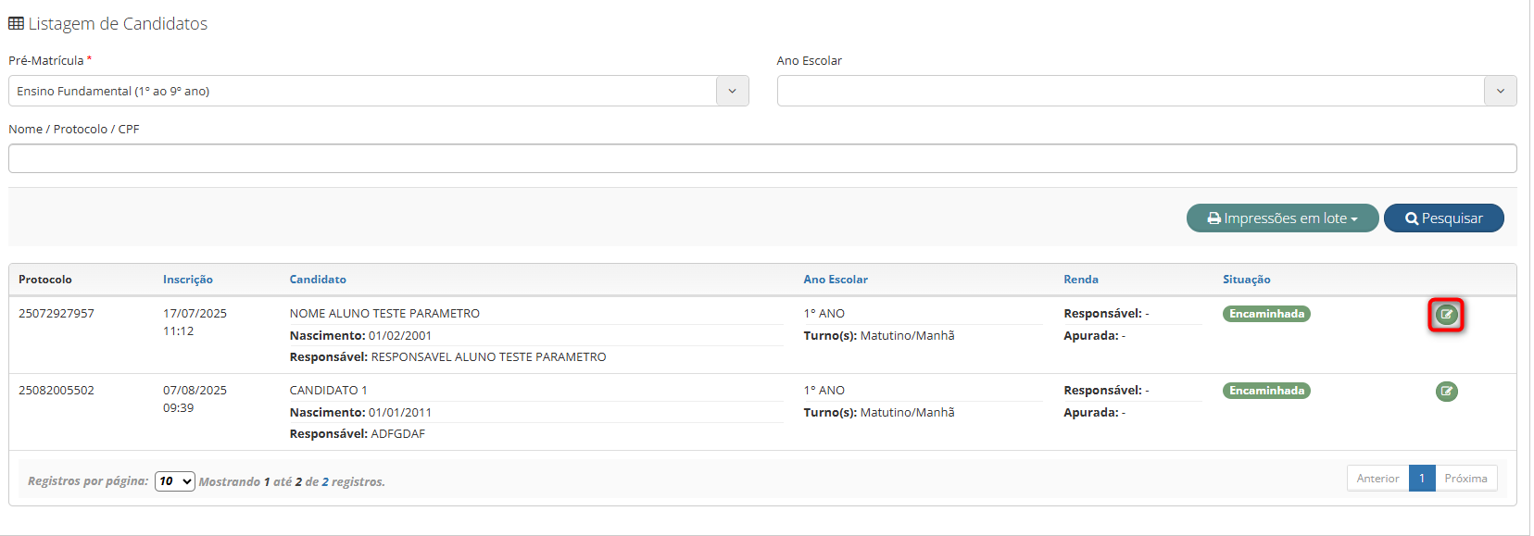
Task: Sort table by Situação column
Action: coord(1246,280)
